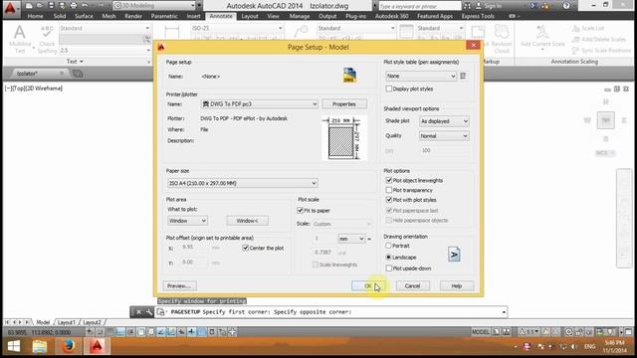Click the Plot printer icon in toolbar
This screenshot has width=637, height=358.
[x=73, y=6]
